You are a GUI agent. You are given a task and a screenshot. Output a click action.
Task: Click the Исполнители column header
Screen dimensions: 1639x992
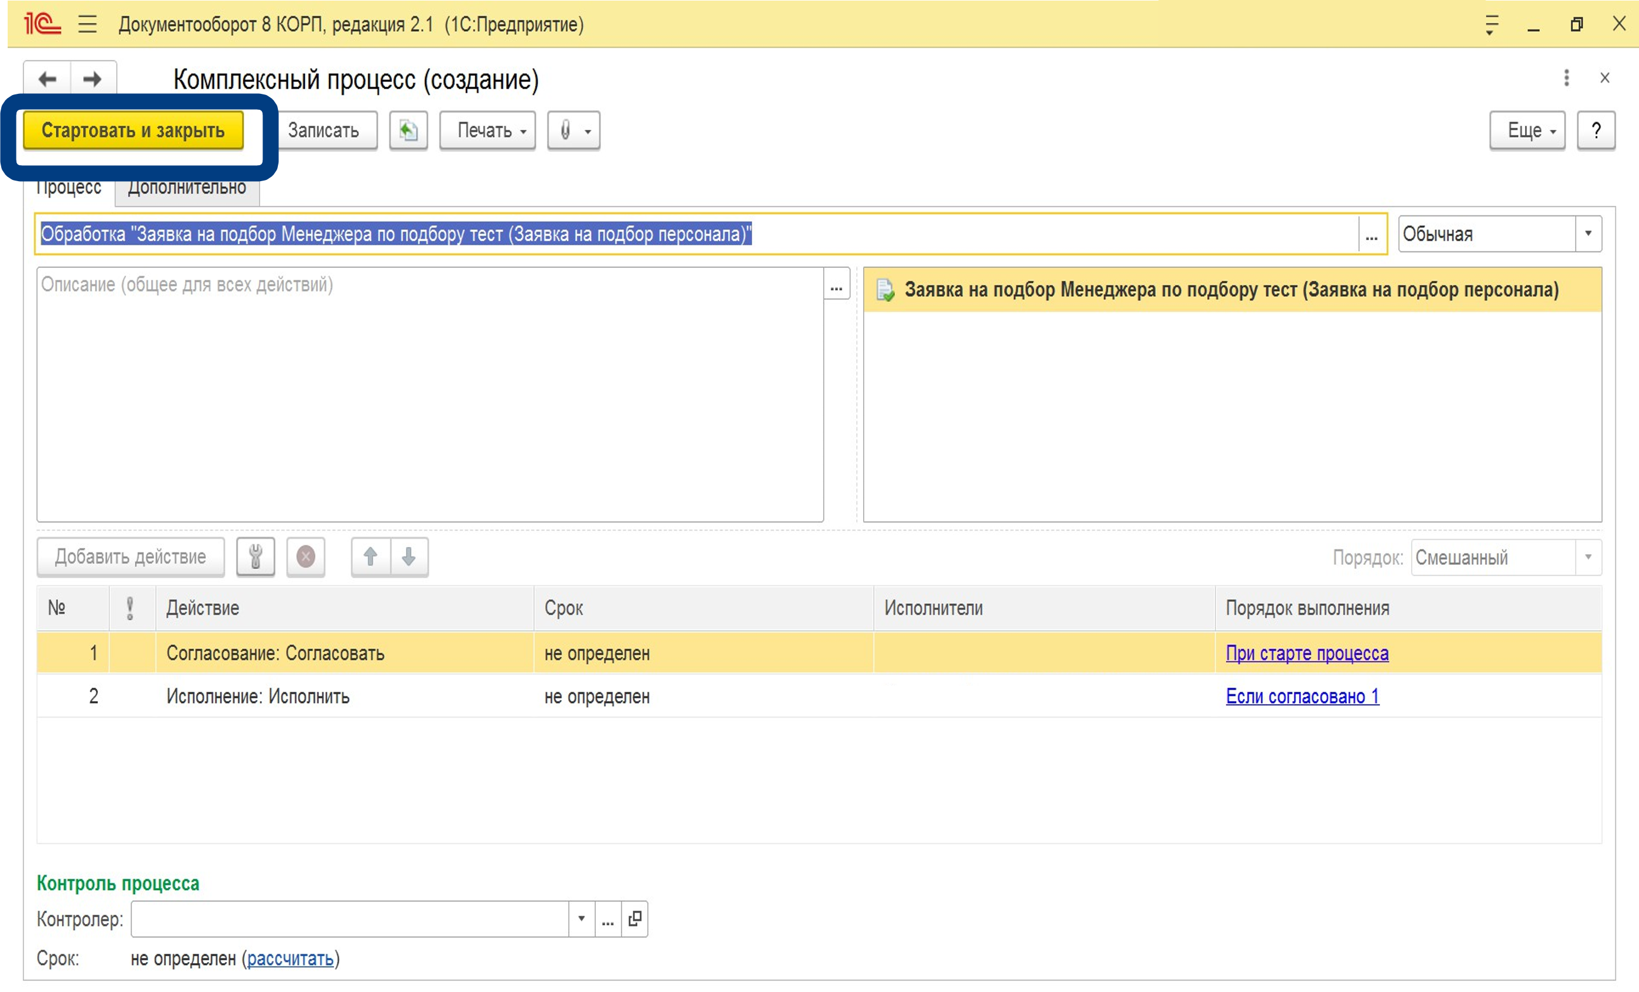coord(1044,608)
